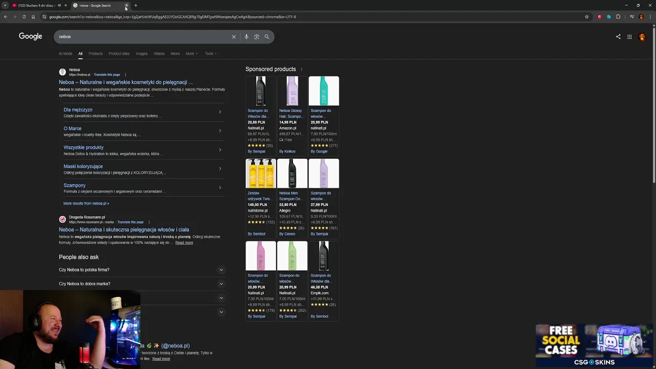The height and width of the screenshot is (369, 656).
Task: Reload the current page
Action: click(24, 16)
